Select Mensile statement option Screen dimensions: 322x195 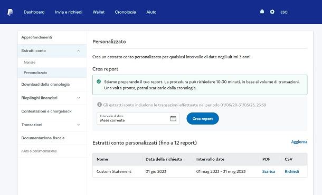pyautogui.click(x=30, y=63)
